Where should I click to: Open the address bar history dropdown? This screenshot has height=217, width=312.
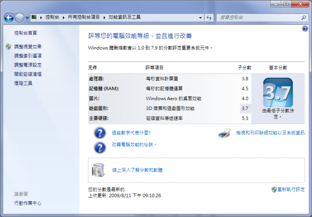coord(200,18)
